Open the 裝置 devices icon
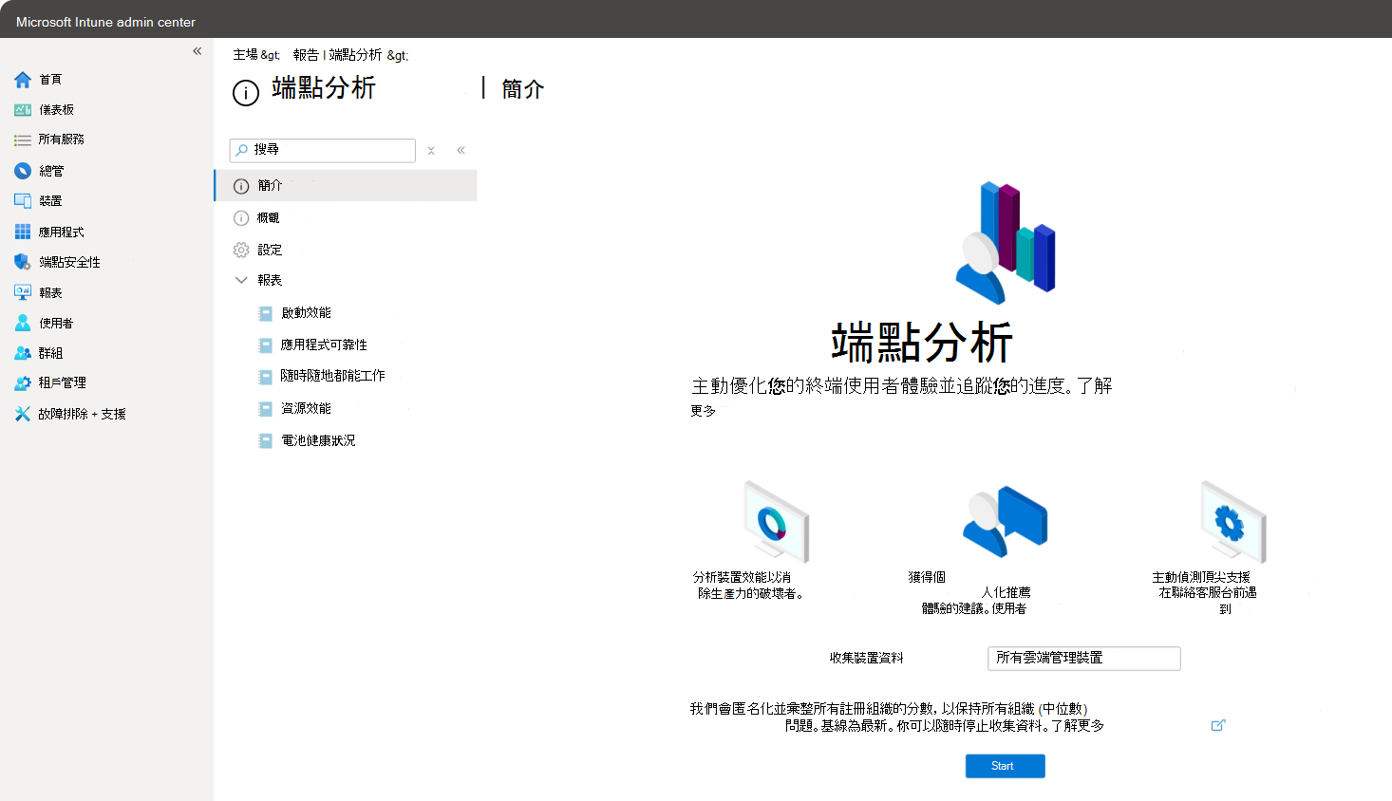This screenshot has width=1392, height=801. (23, 201)
